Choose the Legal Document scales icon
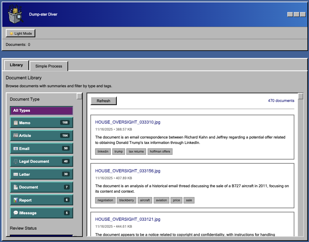309x242 pixels. 16,161
